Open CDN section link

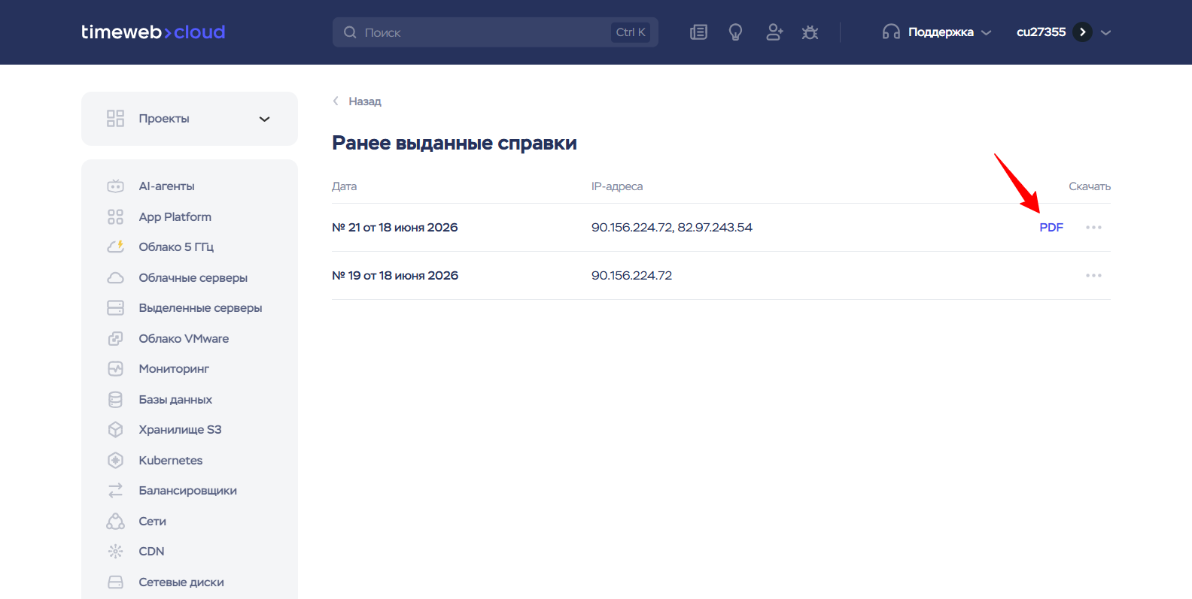[151, 551]
